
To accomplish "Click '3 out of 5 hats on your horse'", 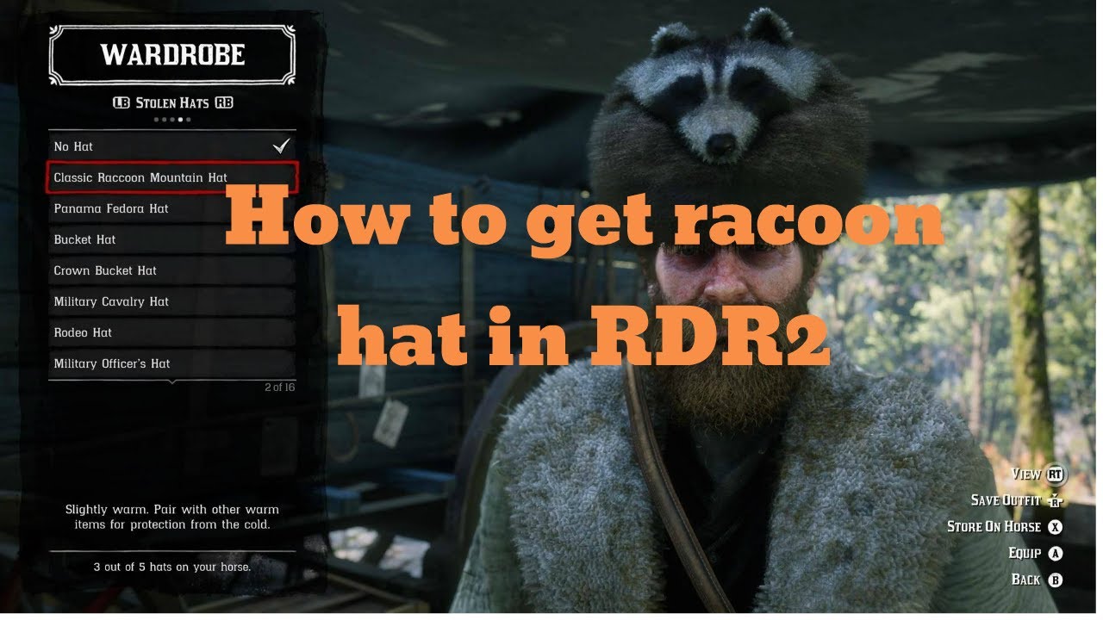I will pos(172,567).
